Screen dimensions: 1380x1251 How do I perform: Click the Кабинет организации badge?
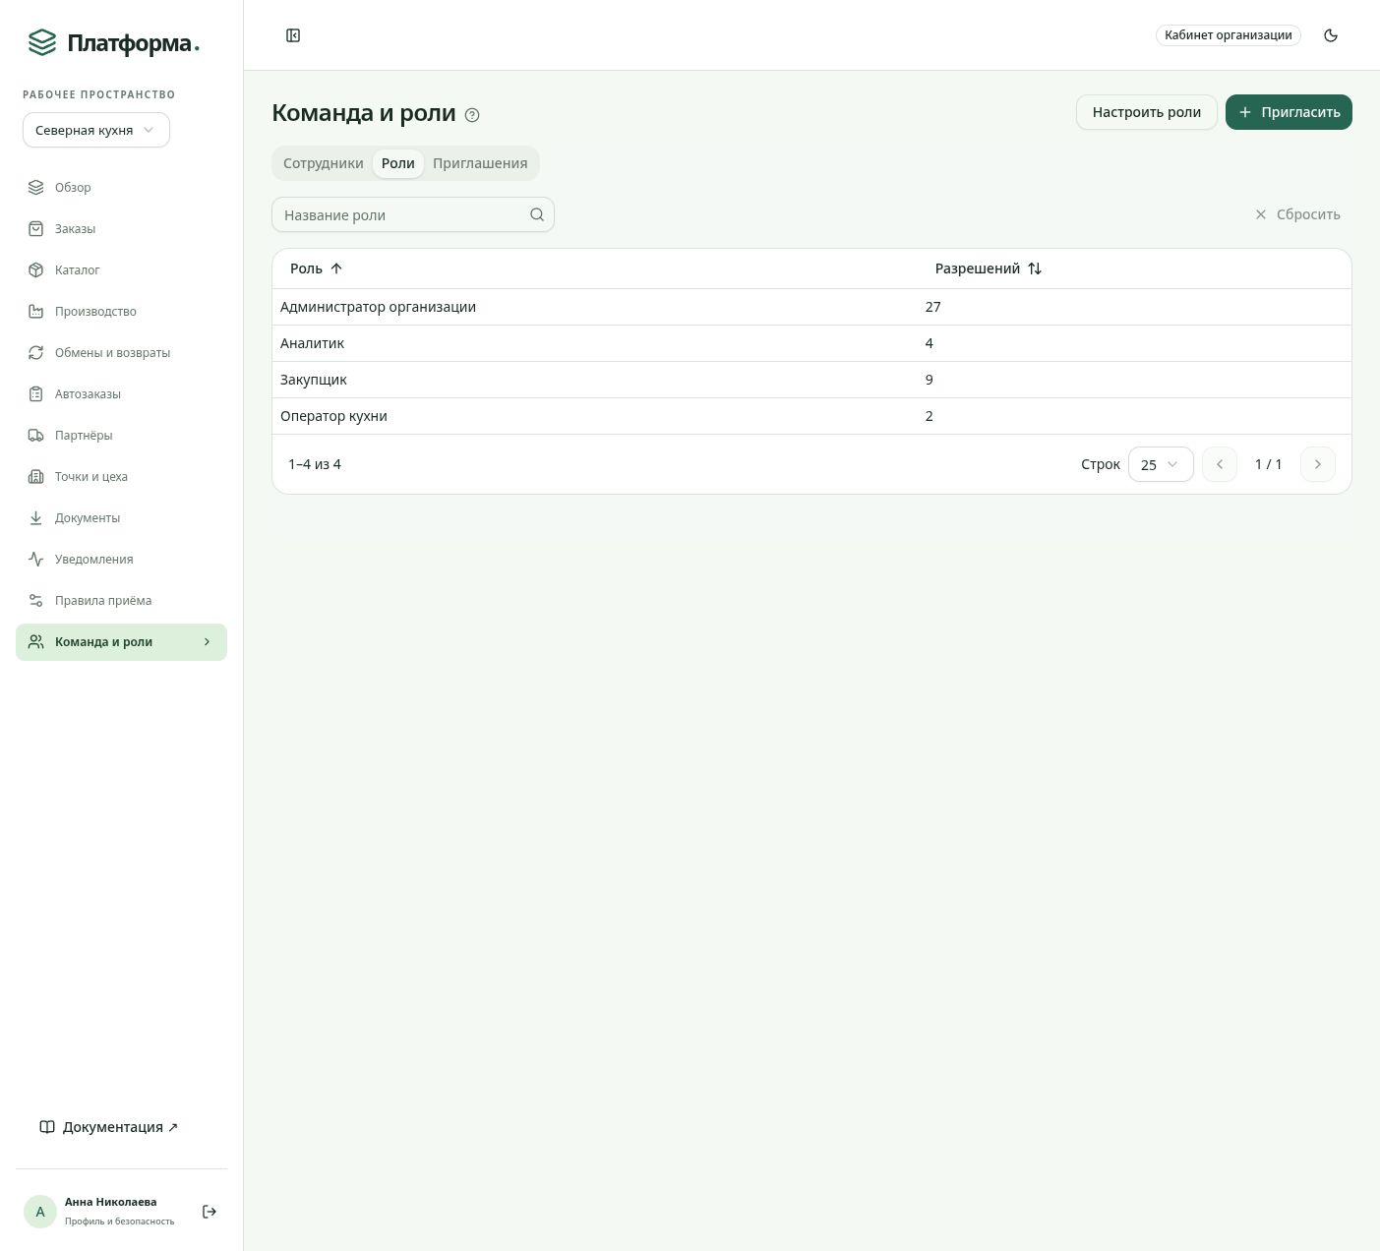tap(1229, 35)
